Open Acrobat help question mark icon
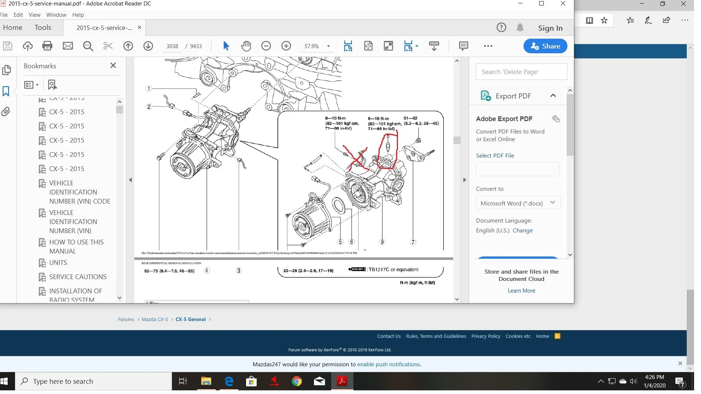Image resolution: width=701 pixels, height=394 pixels. [501, 27]
